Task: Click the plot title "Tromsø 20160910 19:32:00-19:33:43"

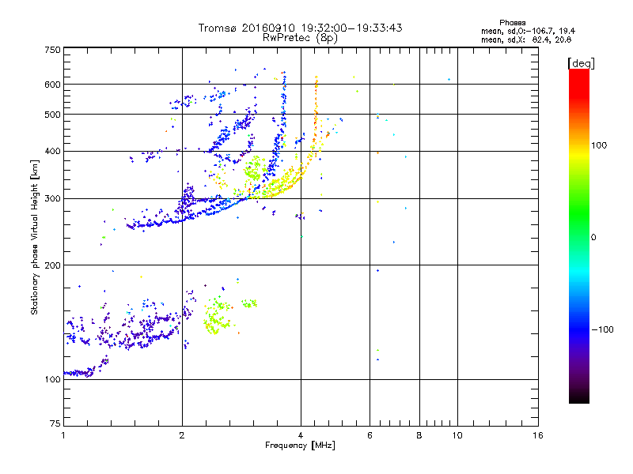Action: pyautogui.click(x=300, y=28)
